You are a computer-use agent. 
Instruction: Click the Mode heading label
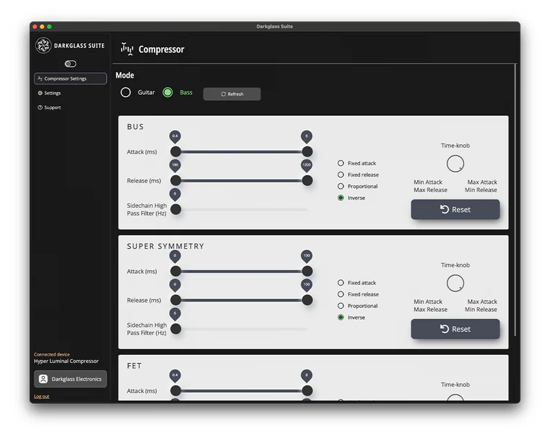coord(125,76)
